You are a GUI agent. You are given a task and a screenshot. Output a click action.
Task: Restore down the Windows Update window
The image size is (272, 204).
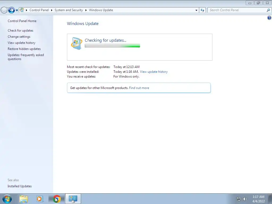point(258,3)
